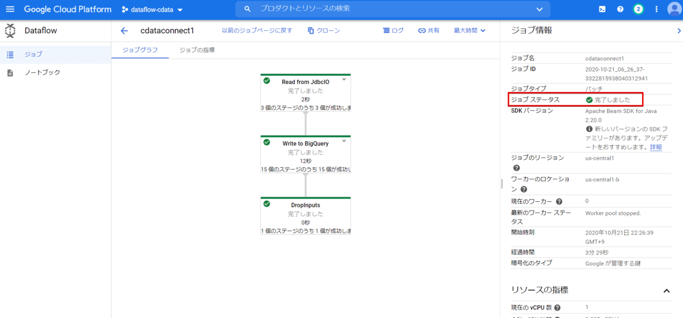Click the green check icon on DropInputs
Image resolution: width=683 pixels, height=318 pixels.
[x=267, y=204]
